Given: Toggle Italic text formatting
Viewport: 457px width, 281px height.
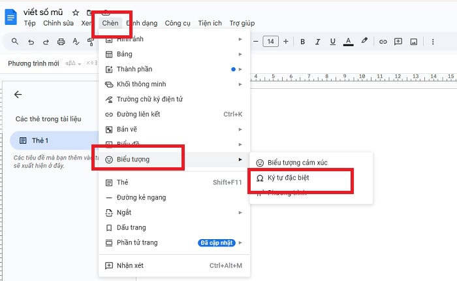Looking at the screenshot, I should point(318,41).
